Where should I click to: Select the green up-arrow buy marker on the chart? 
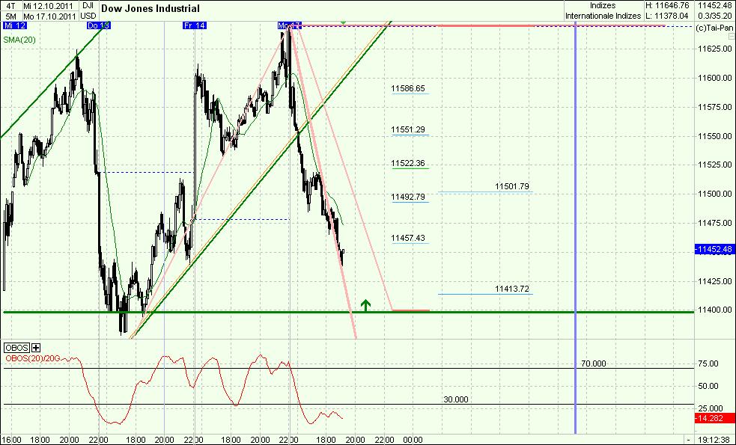(x=365, y=305)
